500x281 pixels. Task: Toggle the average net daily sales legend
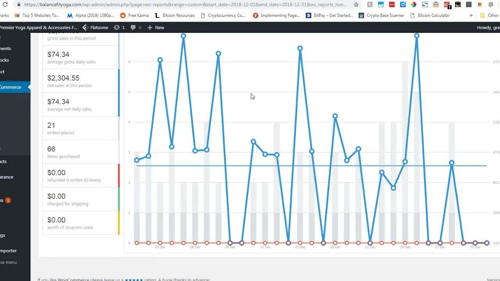coord(81,105)
